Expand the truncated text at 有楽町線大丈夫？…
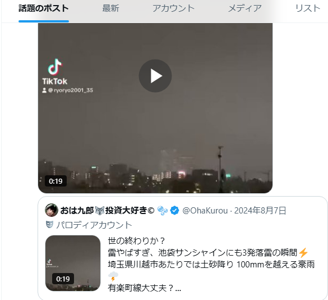 coord(145,288)
